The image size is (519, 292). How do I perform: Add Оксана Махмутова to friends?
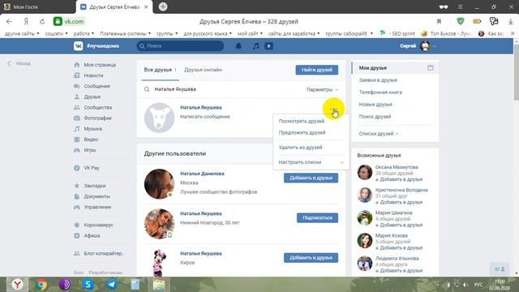[399, 179]
